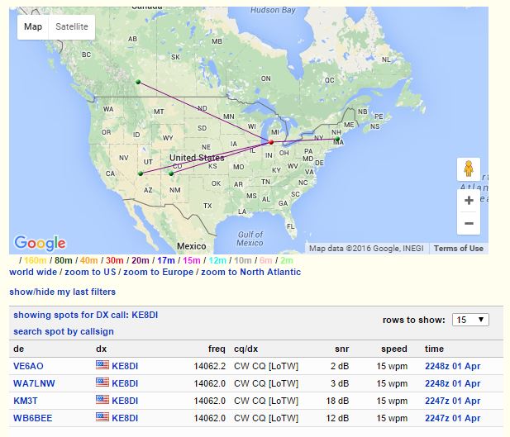The height and width of the screenshot is (437, 510).
Task: Click zoom to North Atlantic link
Action: (x=250, y=272)
